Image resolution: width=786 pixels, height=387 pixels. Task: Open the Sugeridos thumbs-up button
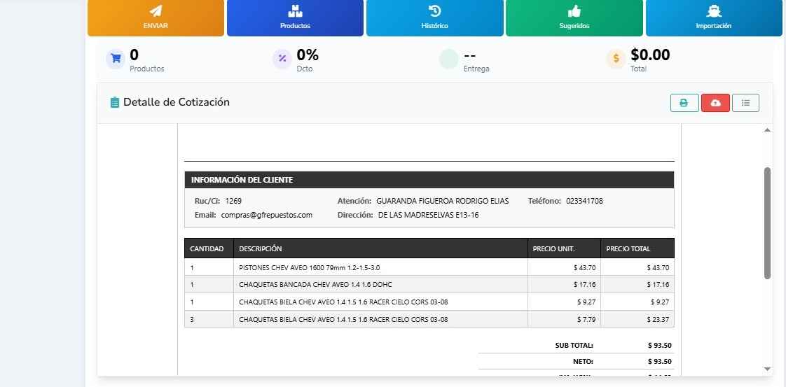coord(574,17)
